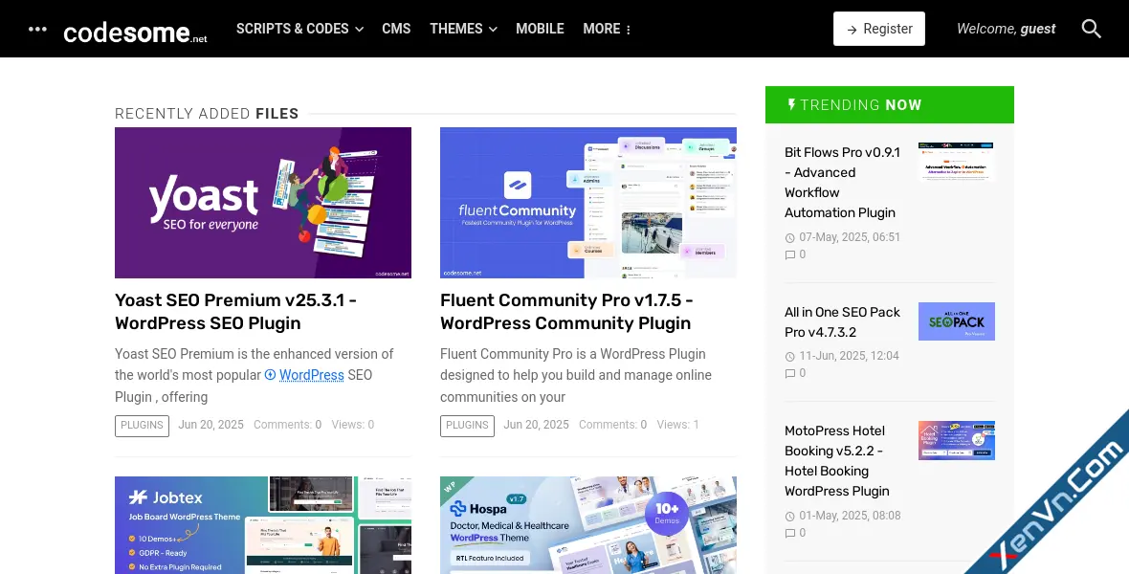Viewport: 1129px width, 574px height.
Task: Click the Yoast SEO banner image
Action: (x=263, y=203)
